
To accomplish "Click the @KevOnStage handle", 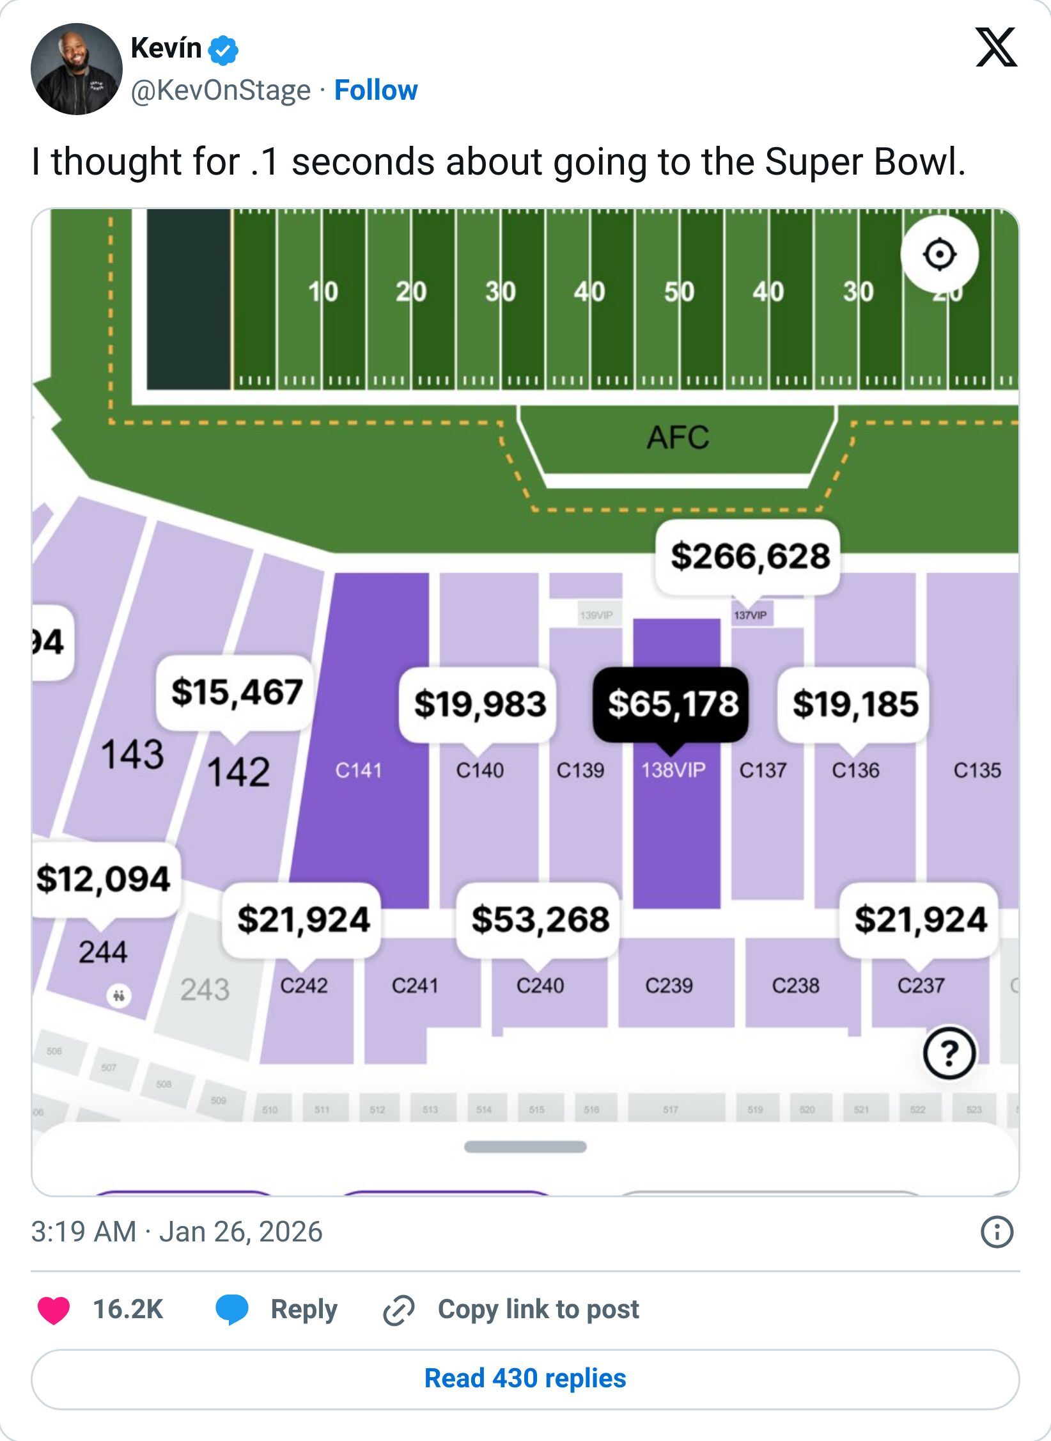I will tap(221, 90).
